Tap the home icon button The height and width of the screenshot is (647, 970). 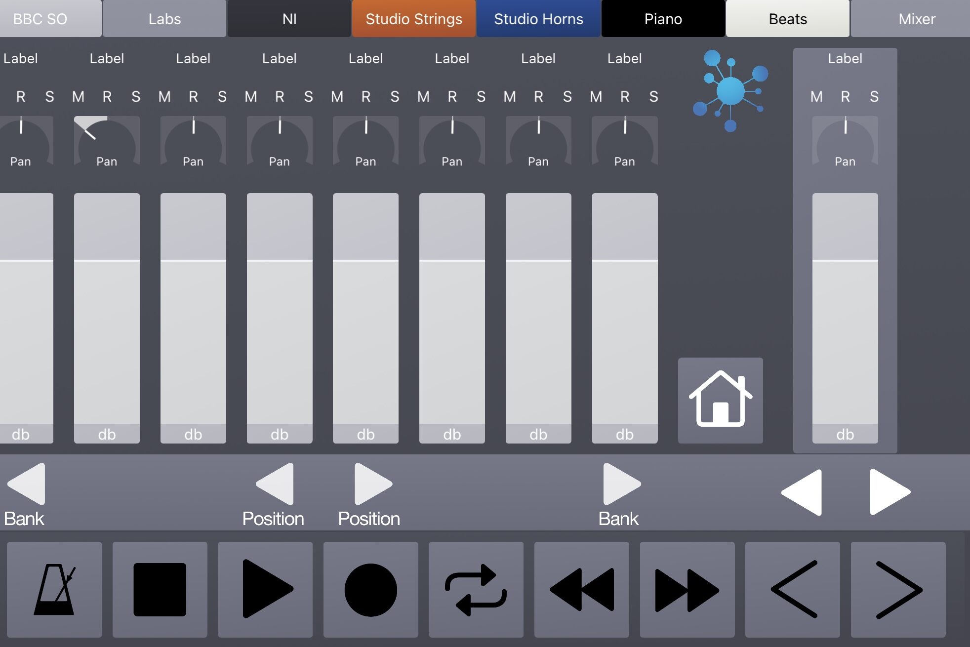[x=720, y=400]
